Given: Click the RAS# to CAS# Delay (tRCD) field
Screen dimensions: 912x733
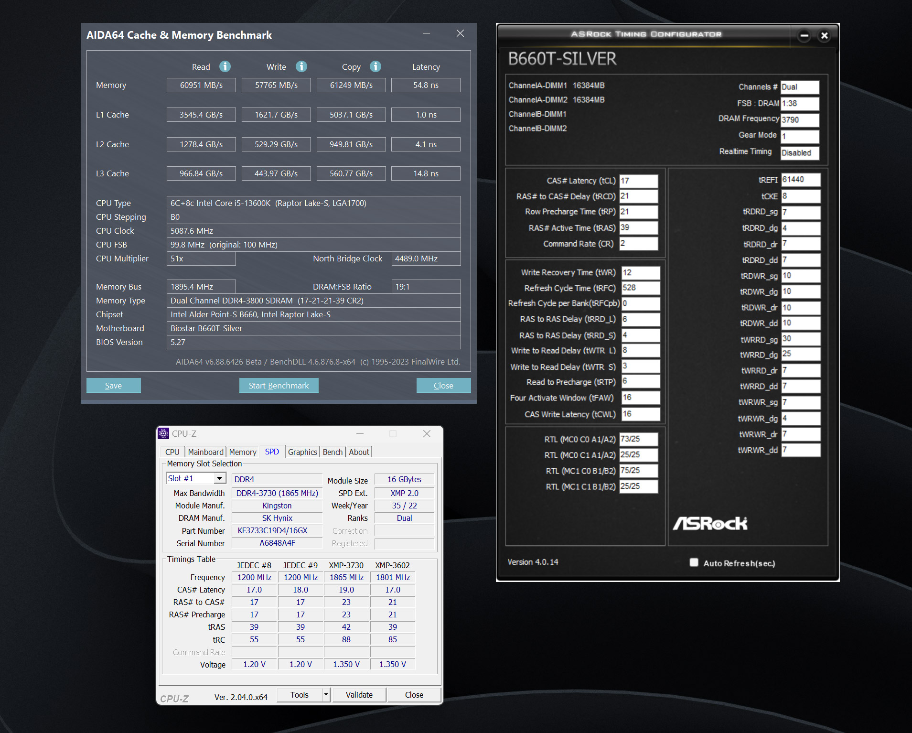Looking at the screenshot, I should point(639,196).
